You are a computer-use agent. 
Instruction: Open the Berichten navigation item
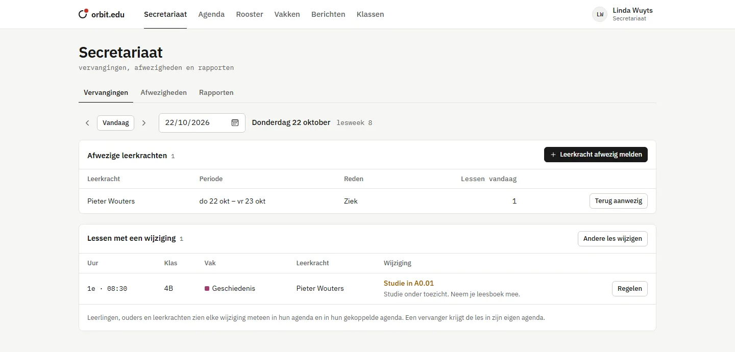pos(328,14)
